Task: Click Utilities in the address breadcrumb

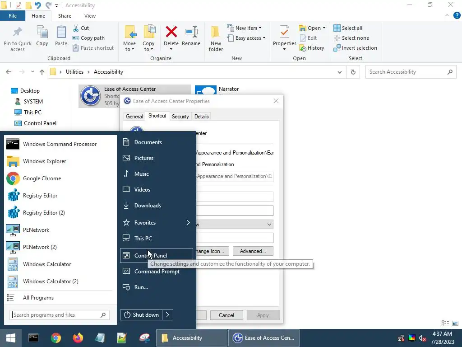Action: pyautogui.click(x=74, y=72)
